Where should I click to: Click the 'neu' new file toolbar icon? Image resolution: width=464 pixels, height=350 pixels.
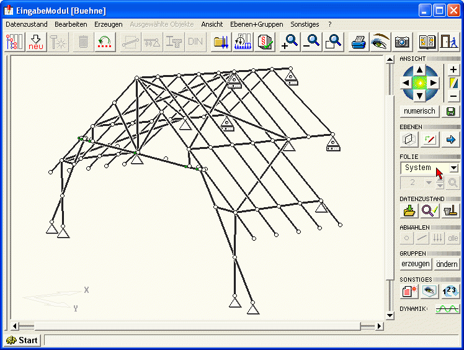[36, 42]
